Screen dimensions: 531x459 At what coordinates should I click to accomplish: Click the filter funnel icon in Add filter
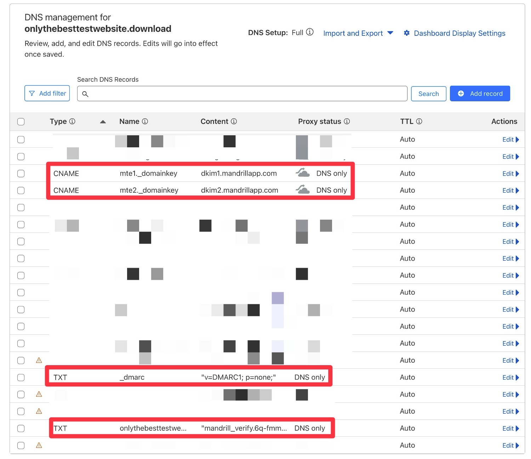[32, 93]
